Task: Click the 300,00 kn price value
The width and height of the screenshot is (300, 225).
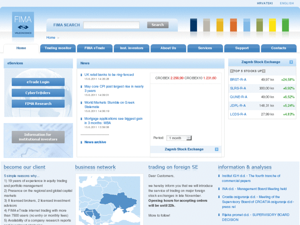Action: 267,88
